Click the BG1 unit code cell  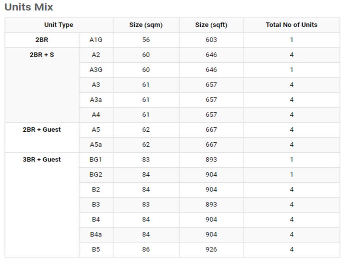click(x=96, y=160)
